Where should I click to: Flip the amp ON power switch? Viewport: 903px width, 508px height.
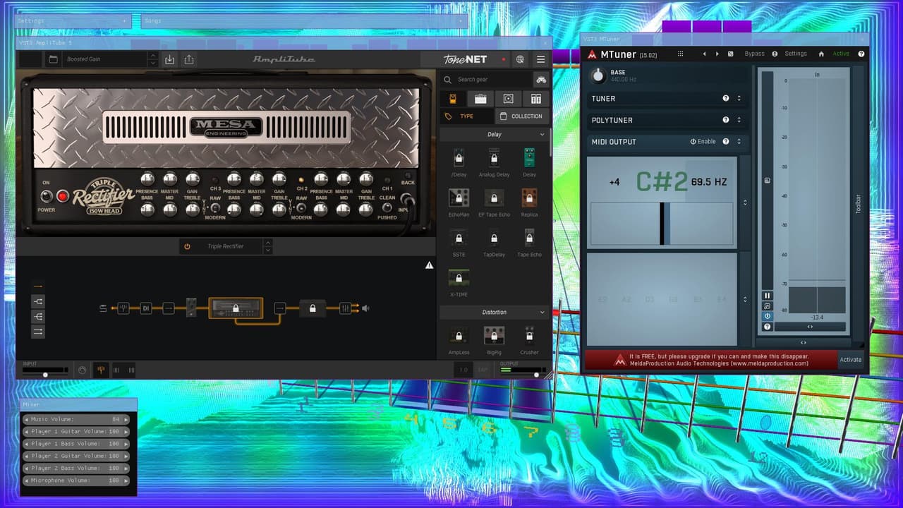[47, 196]
